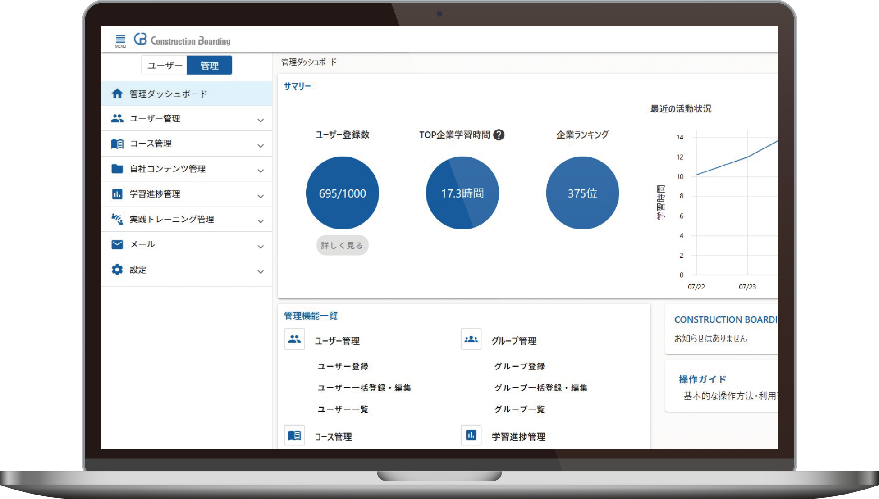The width and height of the screenshot is (879, 499).
Task: Select 管理ダッシュボード in the sidebar
Action: coord(168,94)
